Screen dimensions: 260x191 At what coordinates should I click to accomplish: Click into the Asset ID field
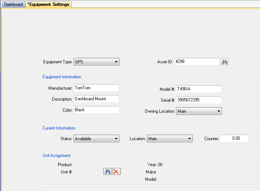(197, 61)
